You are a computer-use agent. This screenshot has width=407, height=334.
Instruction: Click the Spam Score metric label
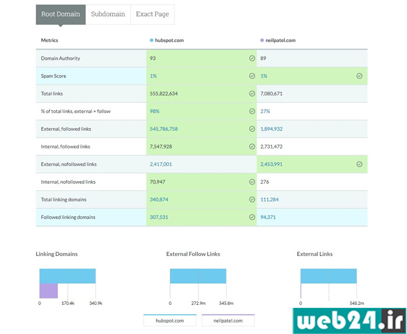[x=53, y=76]
